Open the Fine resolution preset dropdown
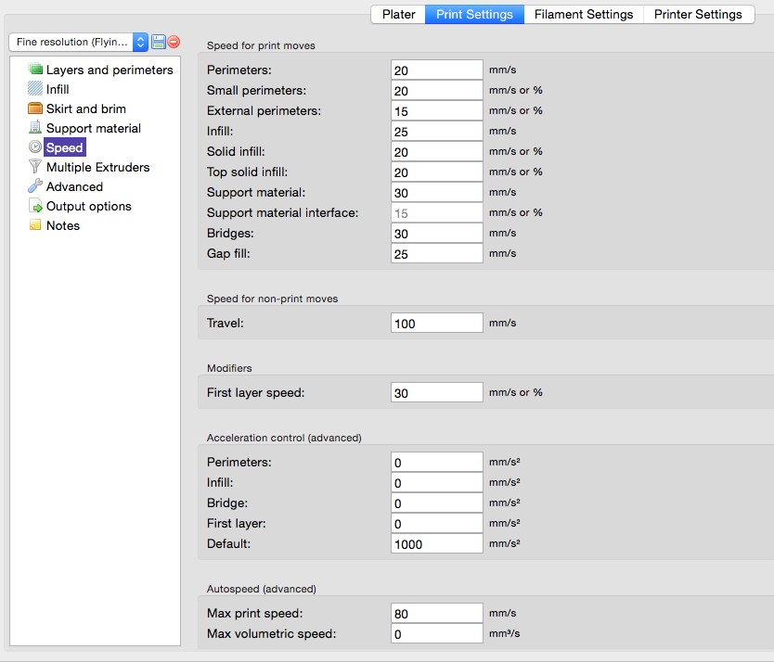Image resolution: width=774 pixels, height=662 pixels. (78, 42)
